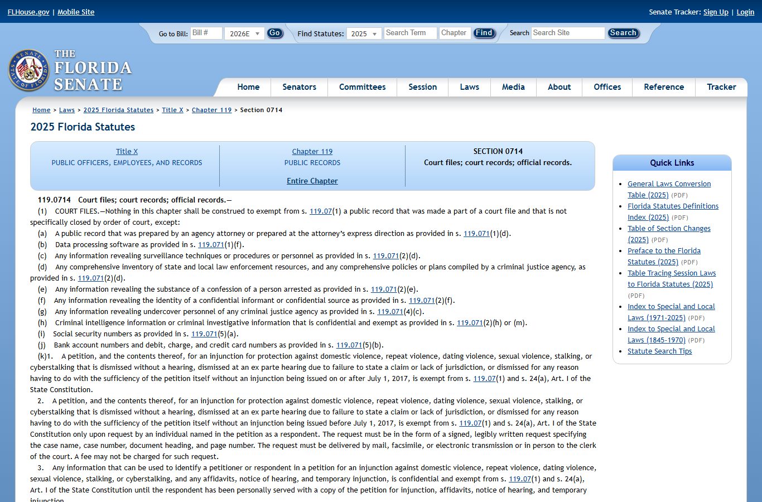Open the Title X header link
Viewport: 762px width, 502px height.
click(x=127, y=151)
